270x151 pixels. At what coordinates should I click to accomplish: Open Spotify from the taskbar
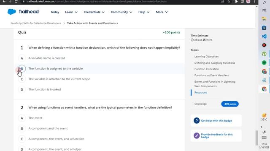point(264,62)
